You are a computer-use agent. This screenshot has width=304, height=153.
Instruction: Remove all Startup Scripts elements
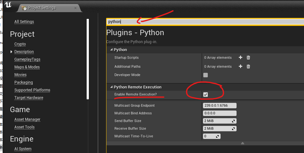248,57
